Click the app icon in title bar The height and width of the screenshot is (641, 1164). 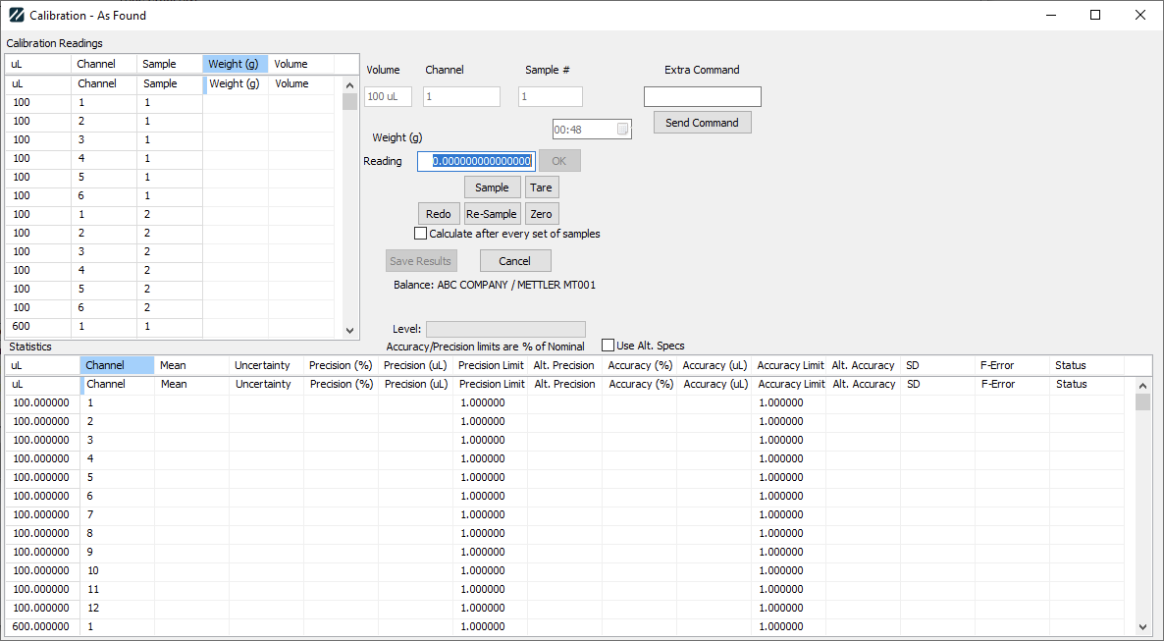point(16,16)
